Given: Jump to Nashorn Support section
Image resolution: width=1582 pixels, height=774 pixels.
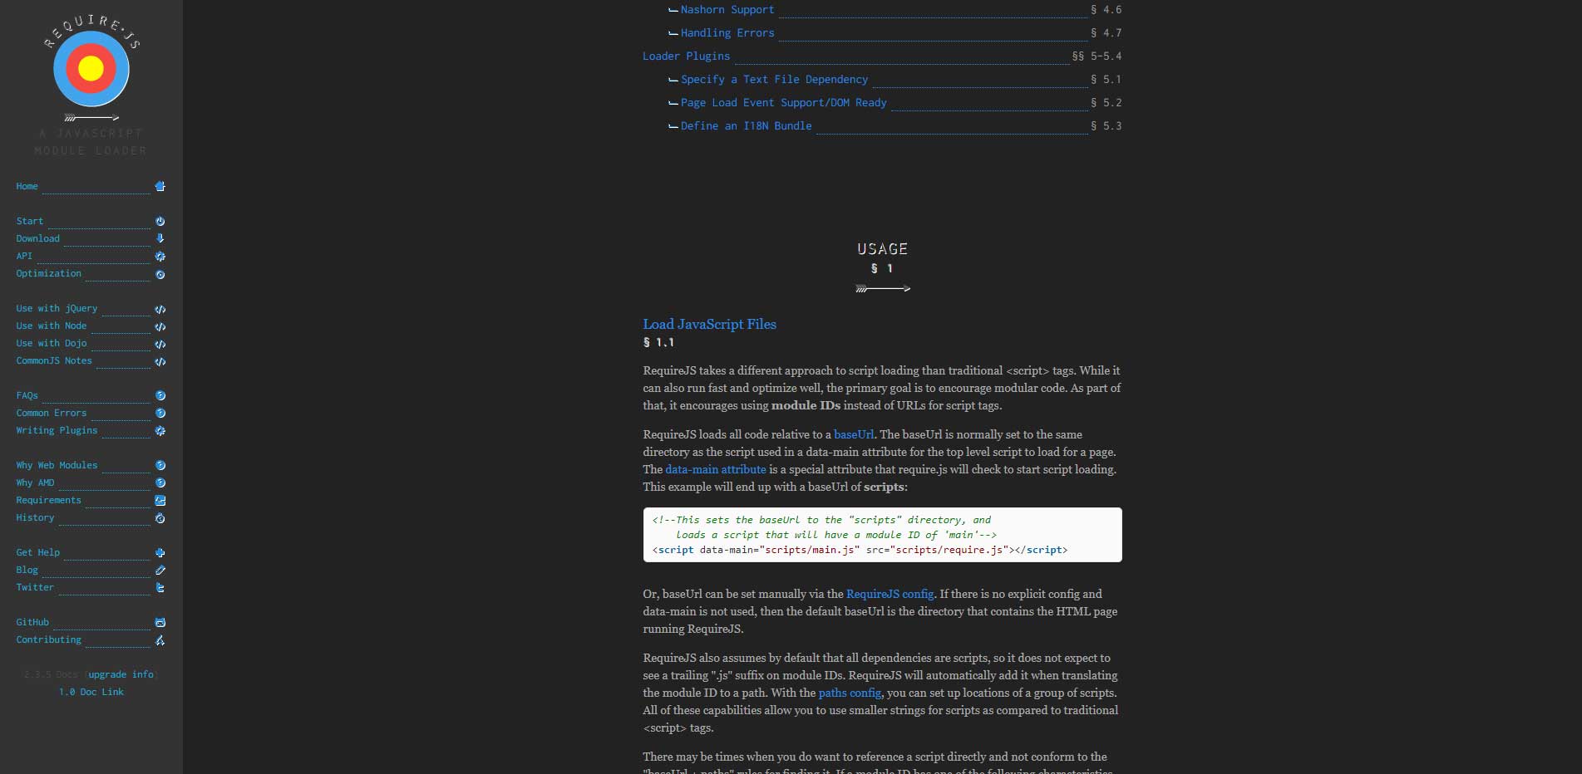Looking at the screenshot, I should coord(727,10).
